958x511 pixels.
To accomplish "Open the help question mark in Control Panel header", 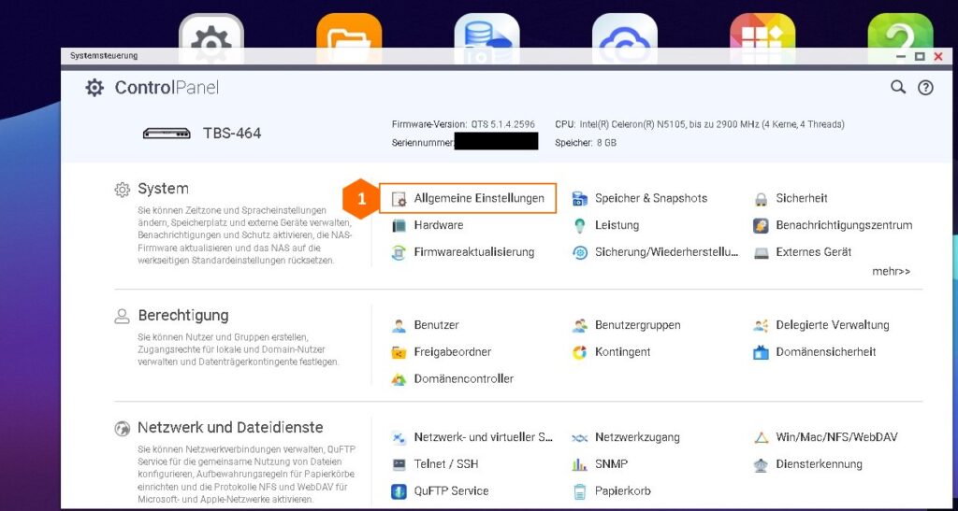I will 925,88.
